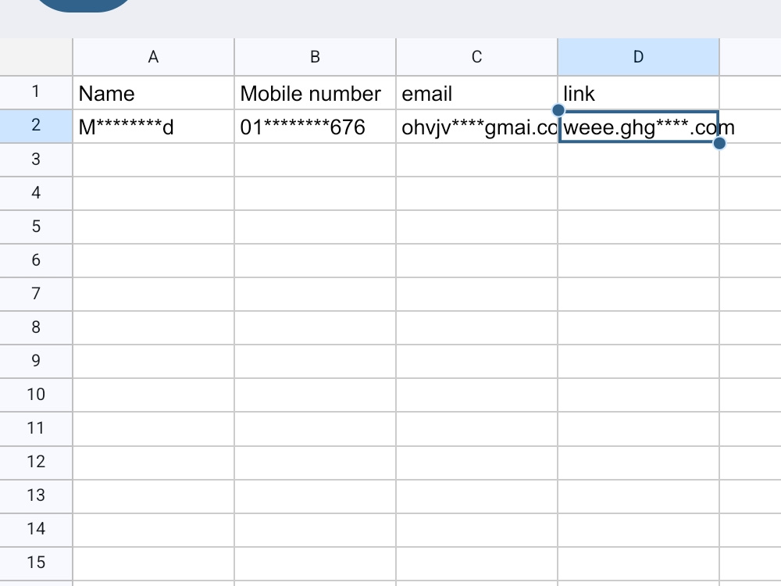This screenshot has width=781, height=586.
Task: Select empty cell C15
Action: (476, 563)
